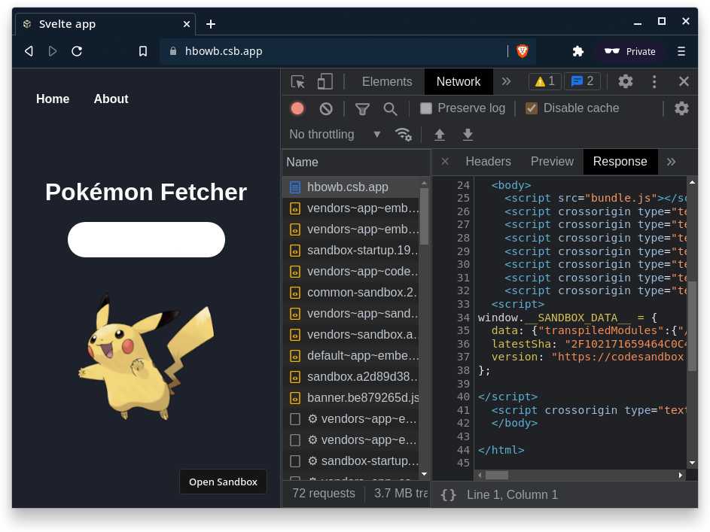
Task: Select the common-sandbox.2 request row
Action: click(352, 293)
